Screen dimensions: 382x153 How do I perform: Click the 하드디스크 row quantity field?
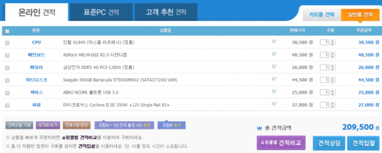324,80
